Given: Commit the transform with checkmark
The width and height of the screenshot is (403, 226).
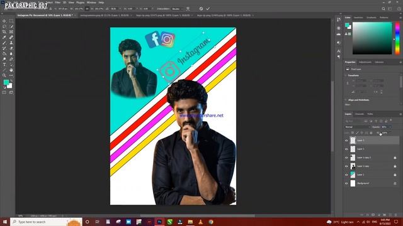Looking at the screenshot, I should [208, 9].
